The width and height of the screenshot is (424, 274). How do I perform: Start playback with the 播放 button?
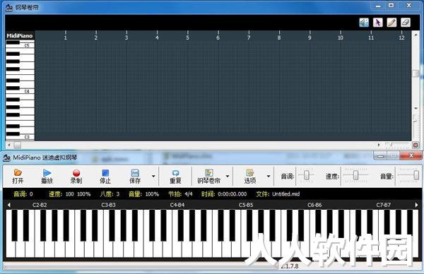pos(47,176)
